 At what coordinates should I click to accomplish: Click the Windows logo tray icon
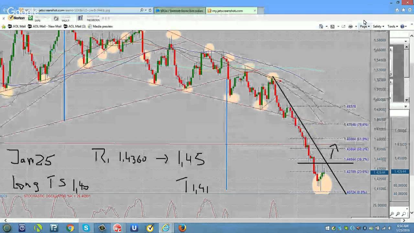(328, 228)
